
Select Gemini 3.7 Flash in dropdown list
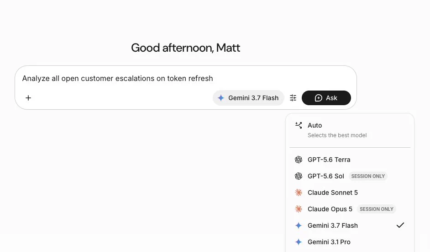pyautogui.click(x=350, y=225)
